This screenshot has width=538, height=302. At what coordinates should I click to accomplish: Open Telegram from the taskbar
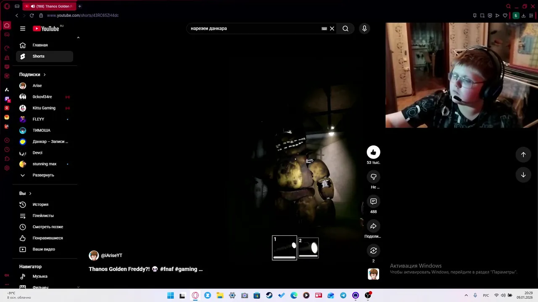click(343, 296)
